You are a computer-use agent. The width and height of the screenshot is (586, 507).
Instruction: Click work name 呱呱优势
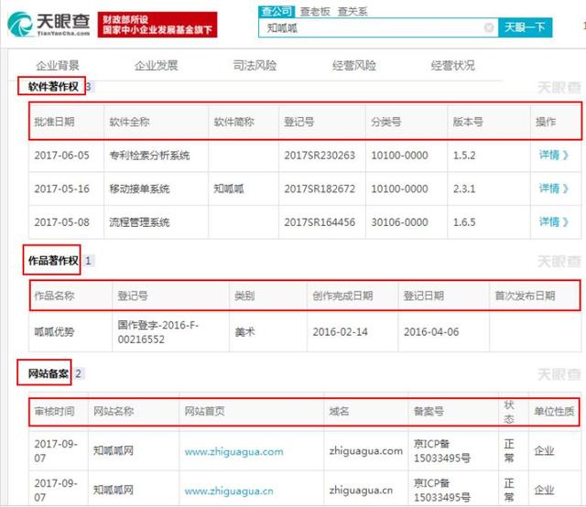54,332
